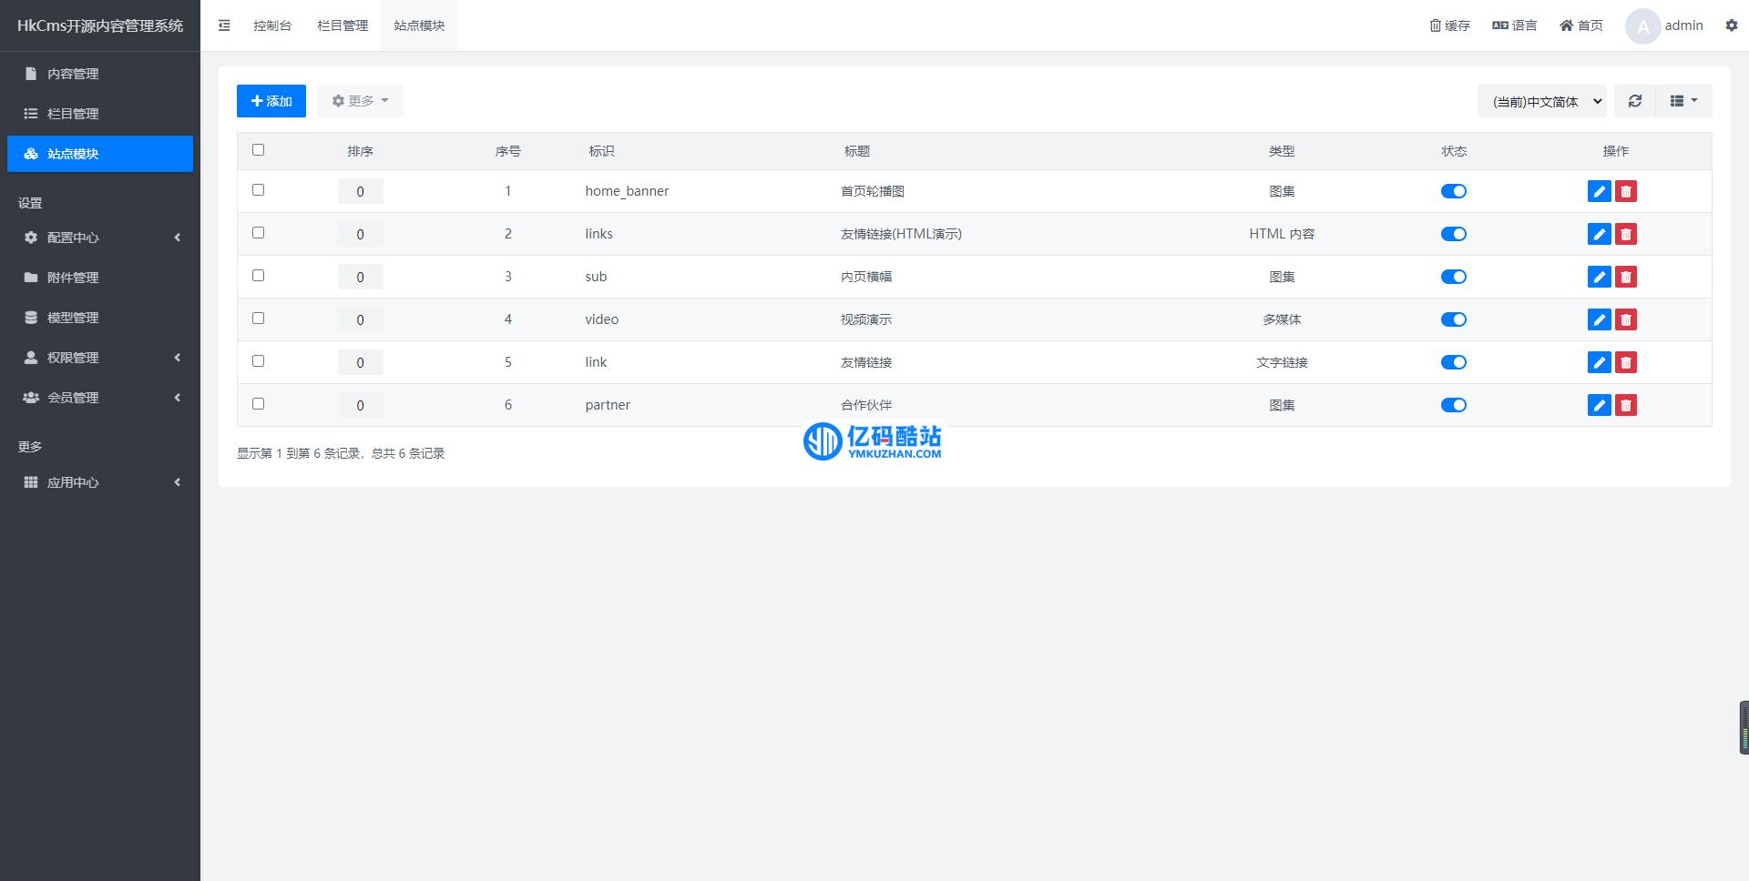Open 模型管理 in sidebar
The image size is (1749, 881).
(100, 318)
